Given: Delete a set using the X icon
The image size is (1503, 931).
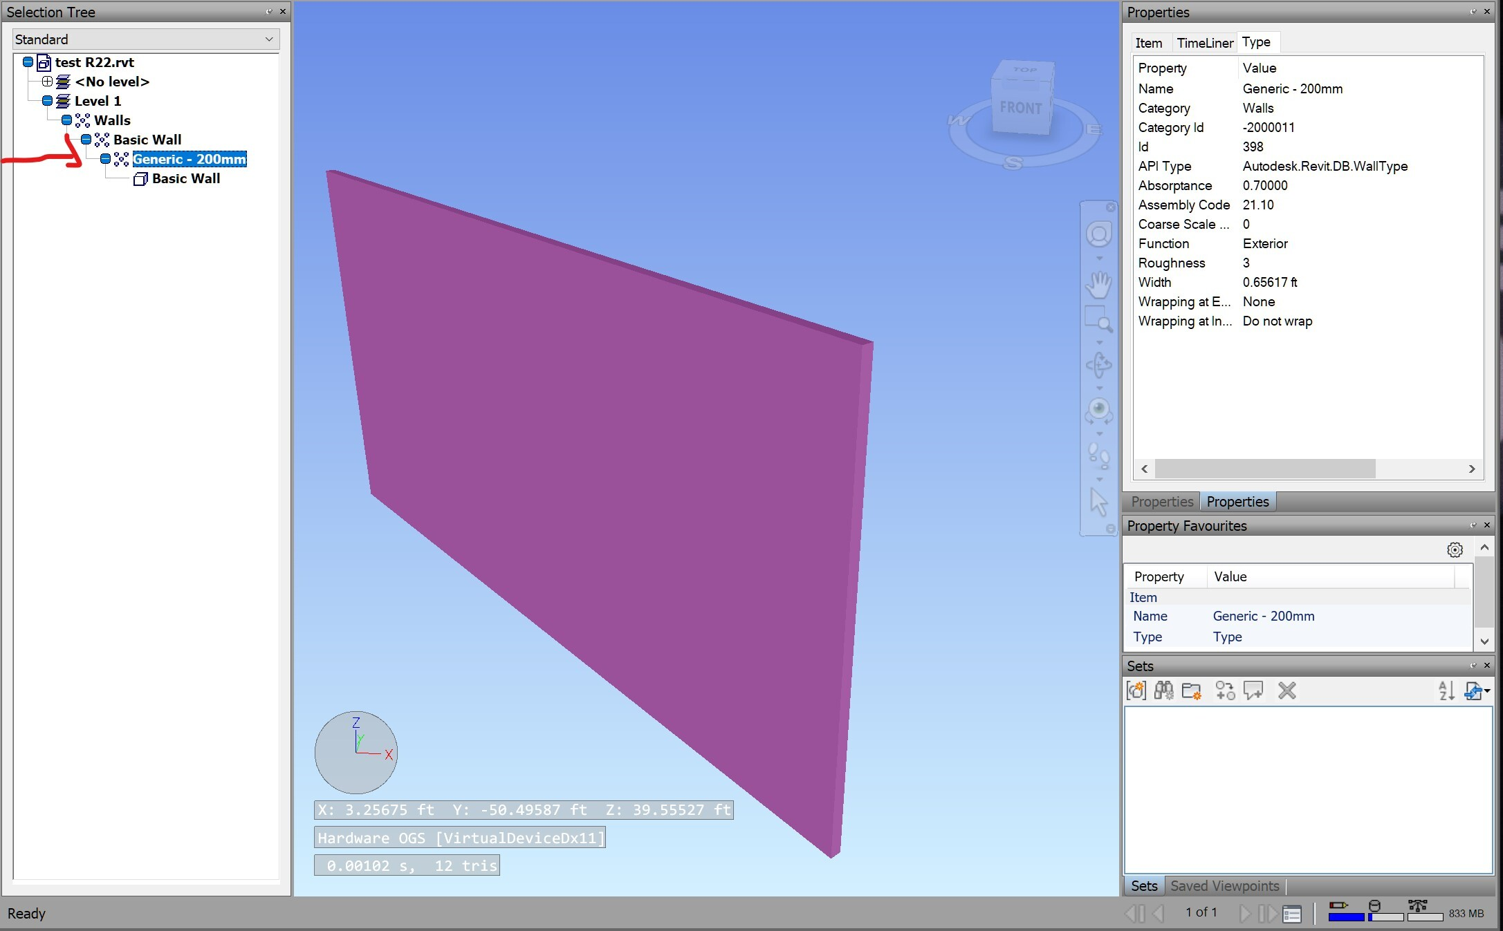Looking at the screenshot, I should click(1288, 690).
